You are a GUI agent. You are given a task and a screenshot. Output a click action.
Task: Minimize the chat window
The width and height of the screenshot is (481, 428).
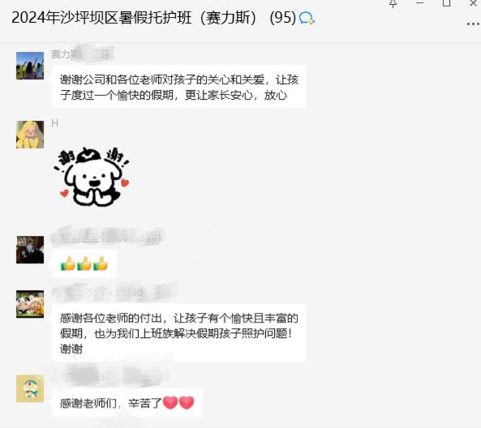420,3
